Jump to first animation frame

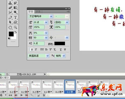pos(10,95)
